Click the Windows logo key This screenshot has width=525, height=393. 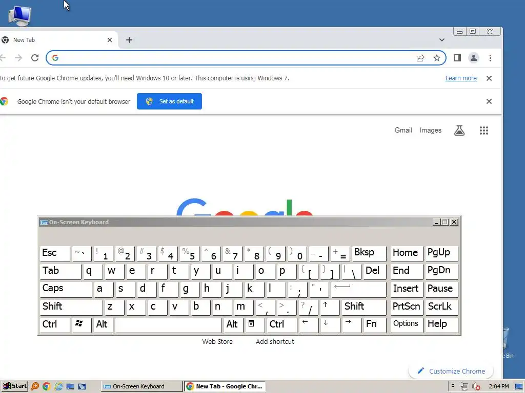tap(82, 325)
